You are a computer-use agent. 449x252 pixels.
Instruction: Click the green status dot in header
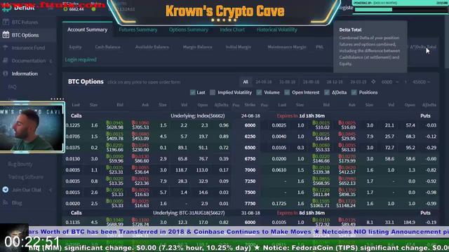pos(93,9)
